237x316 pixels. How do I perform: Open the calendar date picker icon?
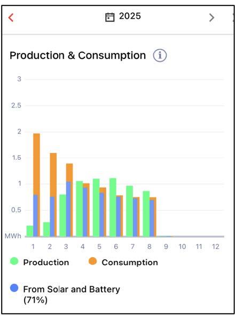[110, 17]
